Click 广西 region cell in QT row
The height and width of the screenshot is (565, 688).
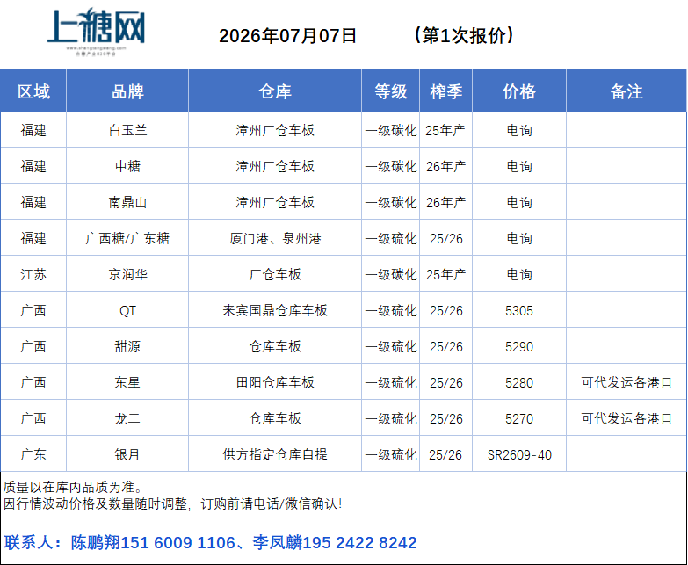(x=33, y=310)
